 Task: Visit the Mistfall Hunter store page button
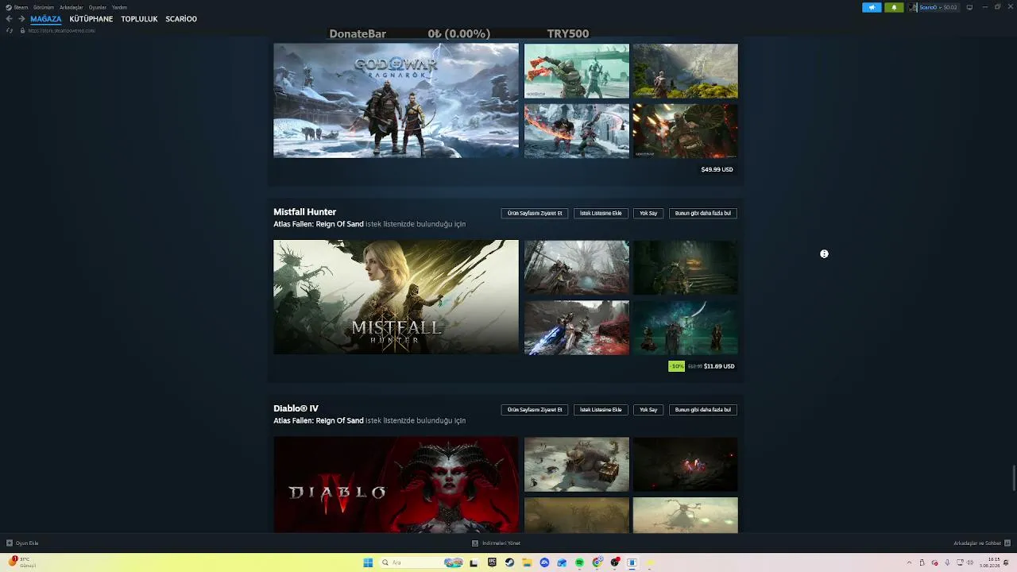tap(535, 213)
